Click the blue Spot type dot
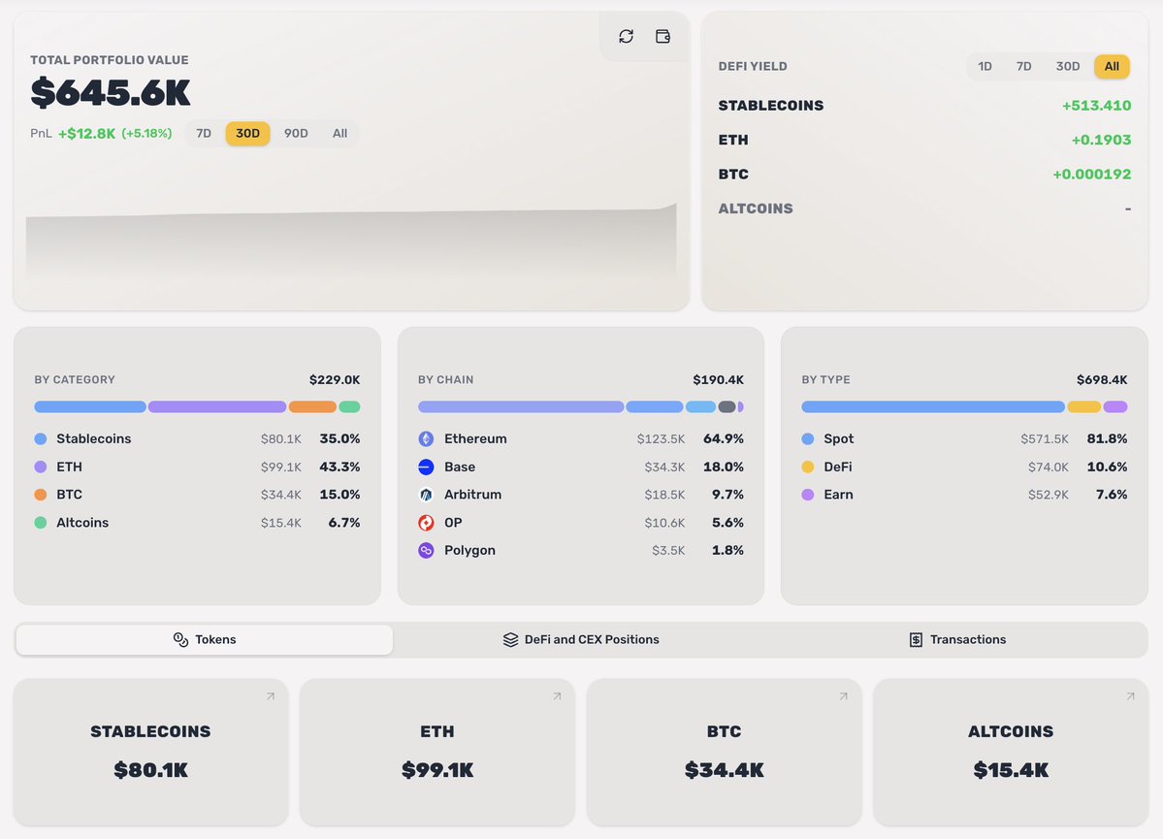The height and width of the screenshot is (839, 1163). coord(808,439)
